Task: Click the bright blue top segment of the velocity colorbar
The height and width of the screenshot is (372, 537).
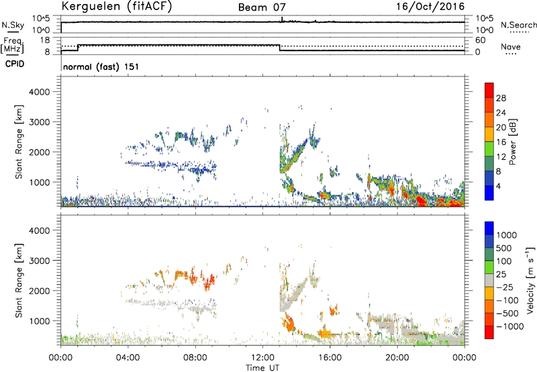Action: click(x=489, y=228)
